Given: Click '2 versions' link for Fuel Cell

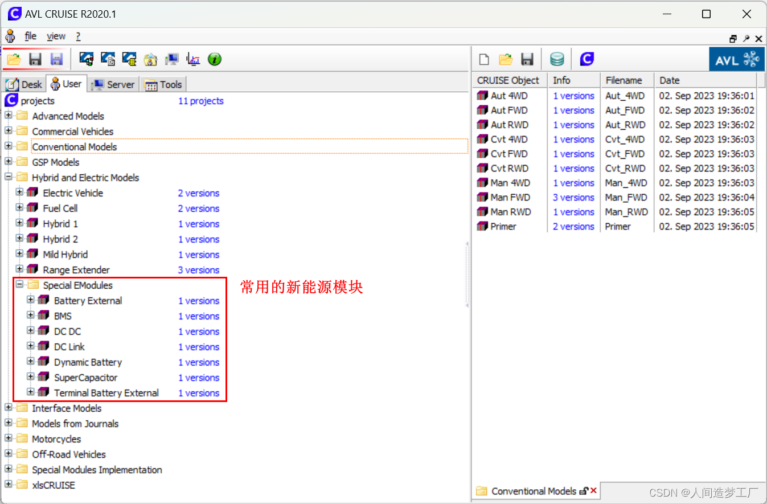Looking at the screenshot, I should pos(199,208).
